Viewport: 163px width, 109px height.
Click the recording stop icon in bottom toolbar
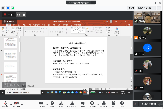tap(92, 103)
